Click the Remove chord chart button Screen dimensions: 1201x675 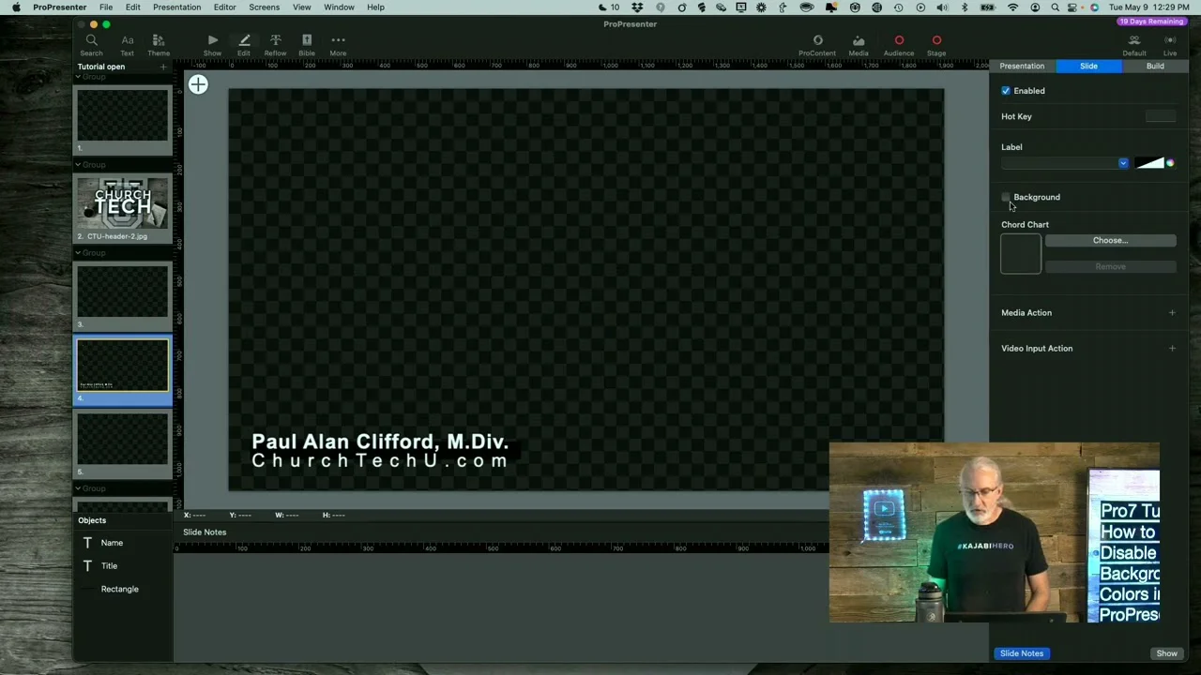click(1110, 267)
